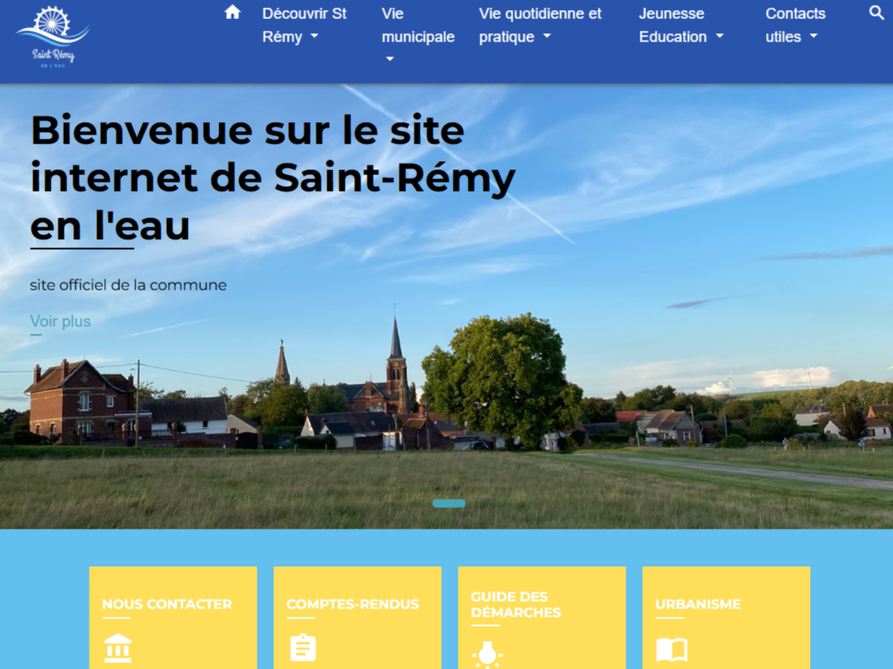Click the carousel slide indicator bar
The width and height of the screenshot is (893, 669).
(449, 503)
